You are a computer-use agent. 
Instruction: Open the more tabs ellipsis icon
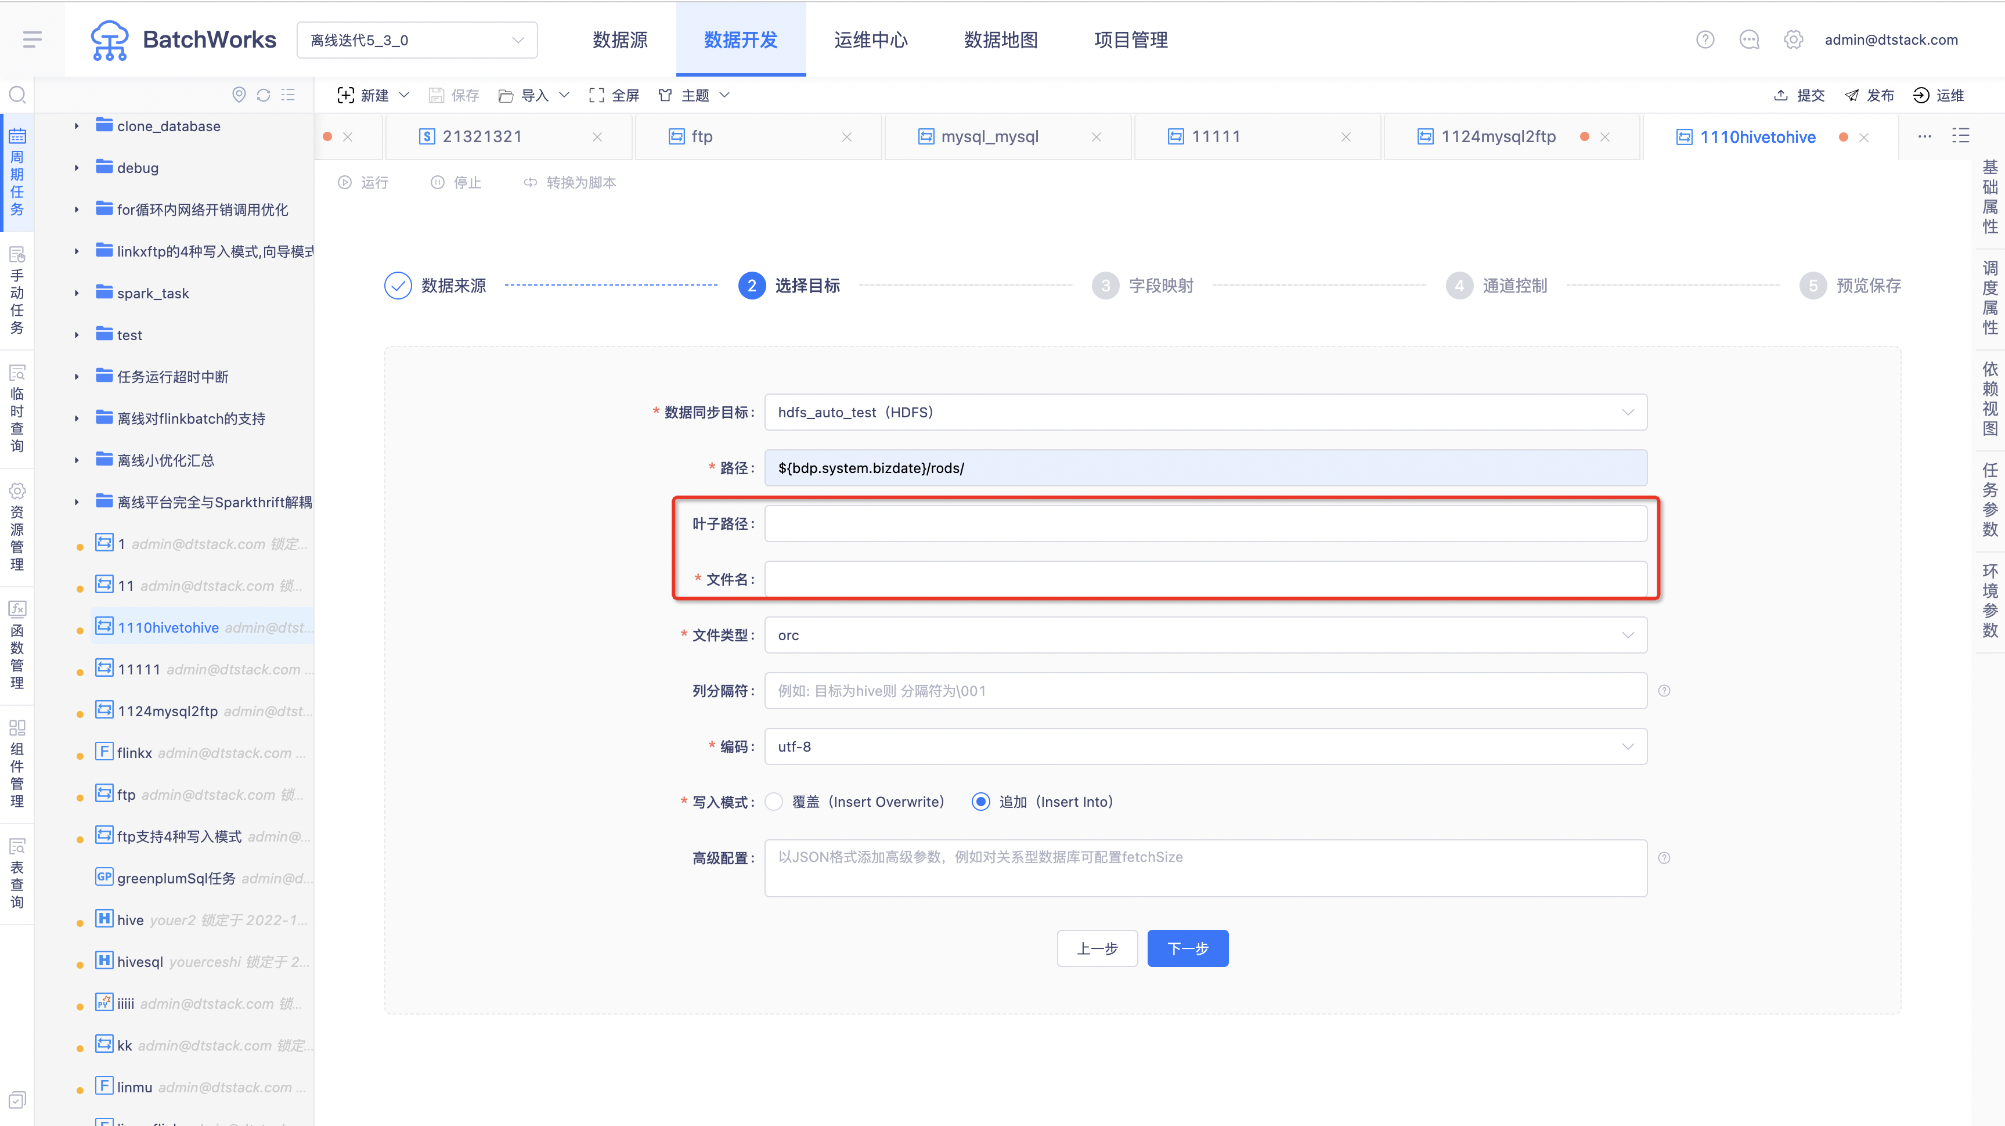(x=1924, y=136)
